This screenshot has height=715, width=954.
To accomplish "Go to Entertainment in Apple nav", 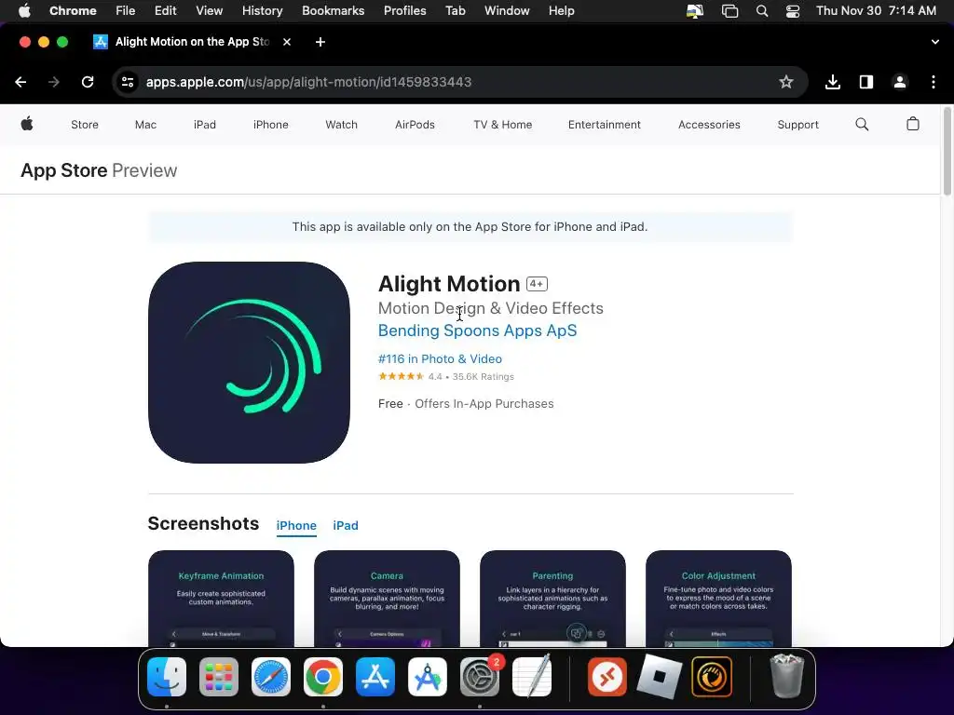I will tap(604, 125).
